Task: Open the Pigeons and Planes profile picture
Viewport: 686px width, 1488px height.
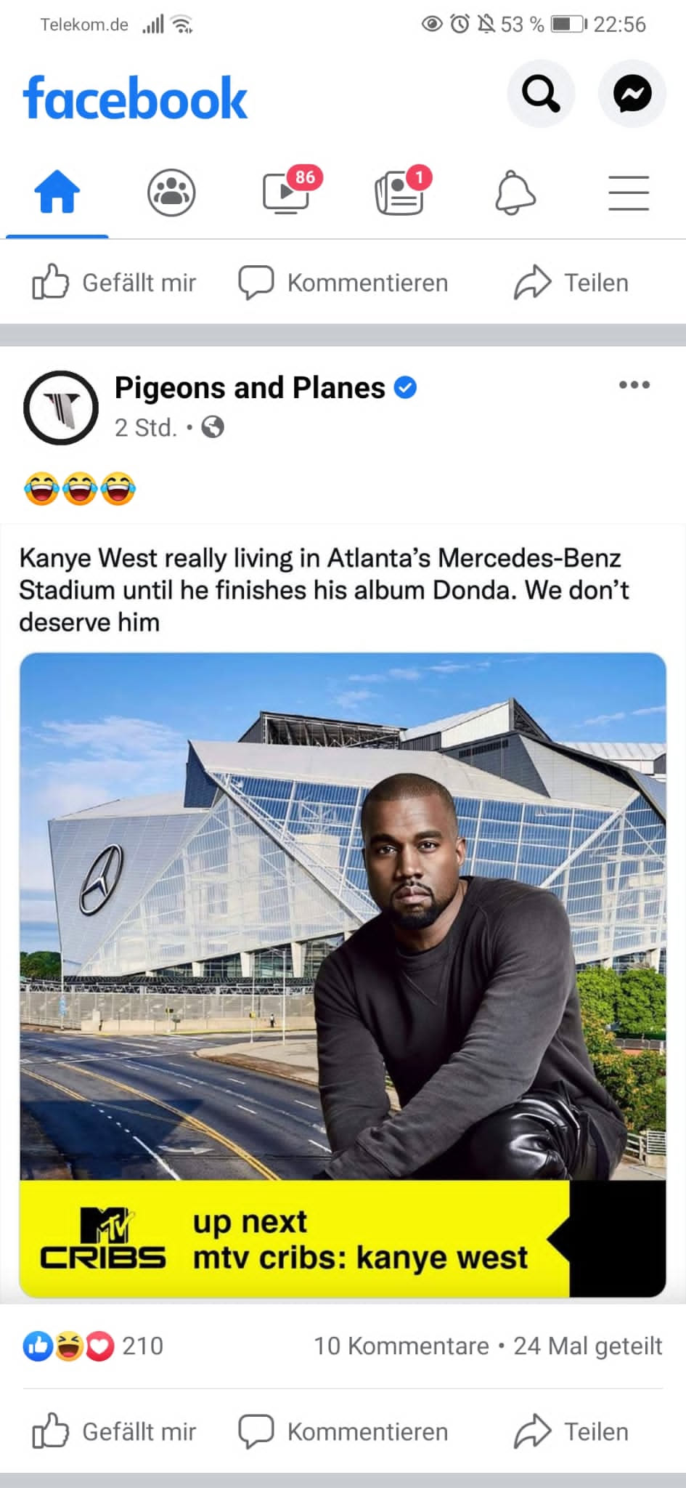Action: coord(61,408)
